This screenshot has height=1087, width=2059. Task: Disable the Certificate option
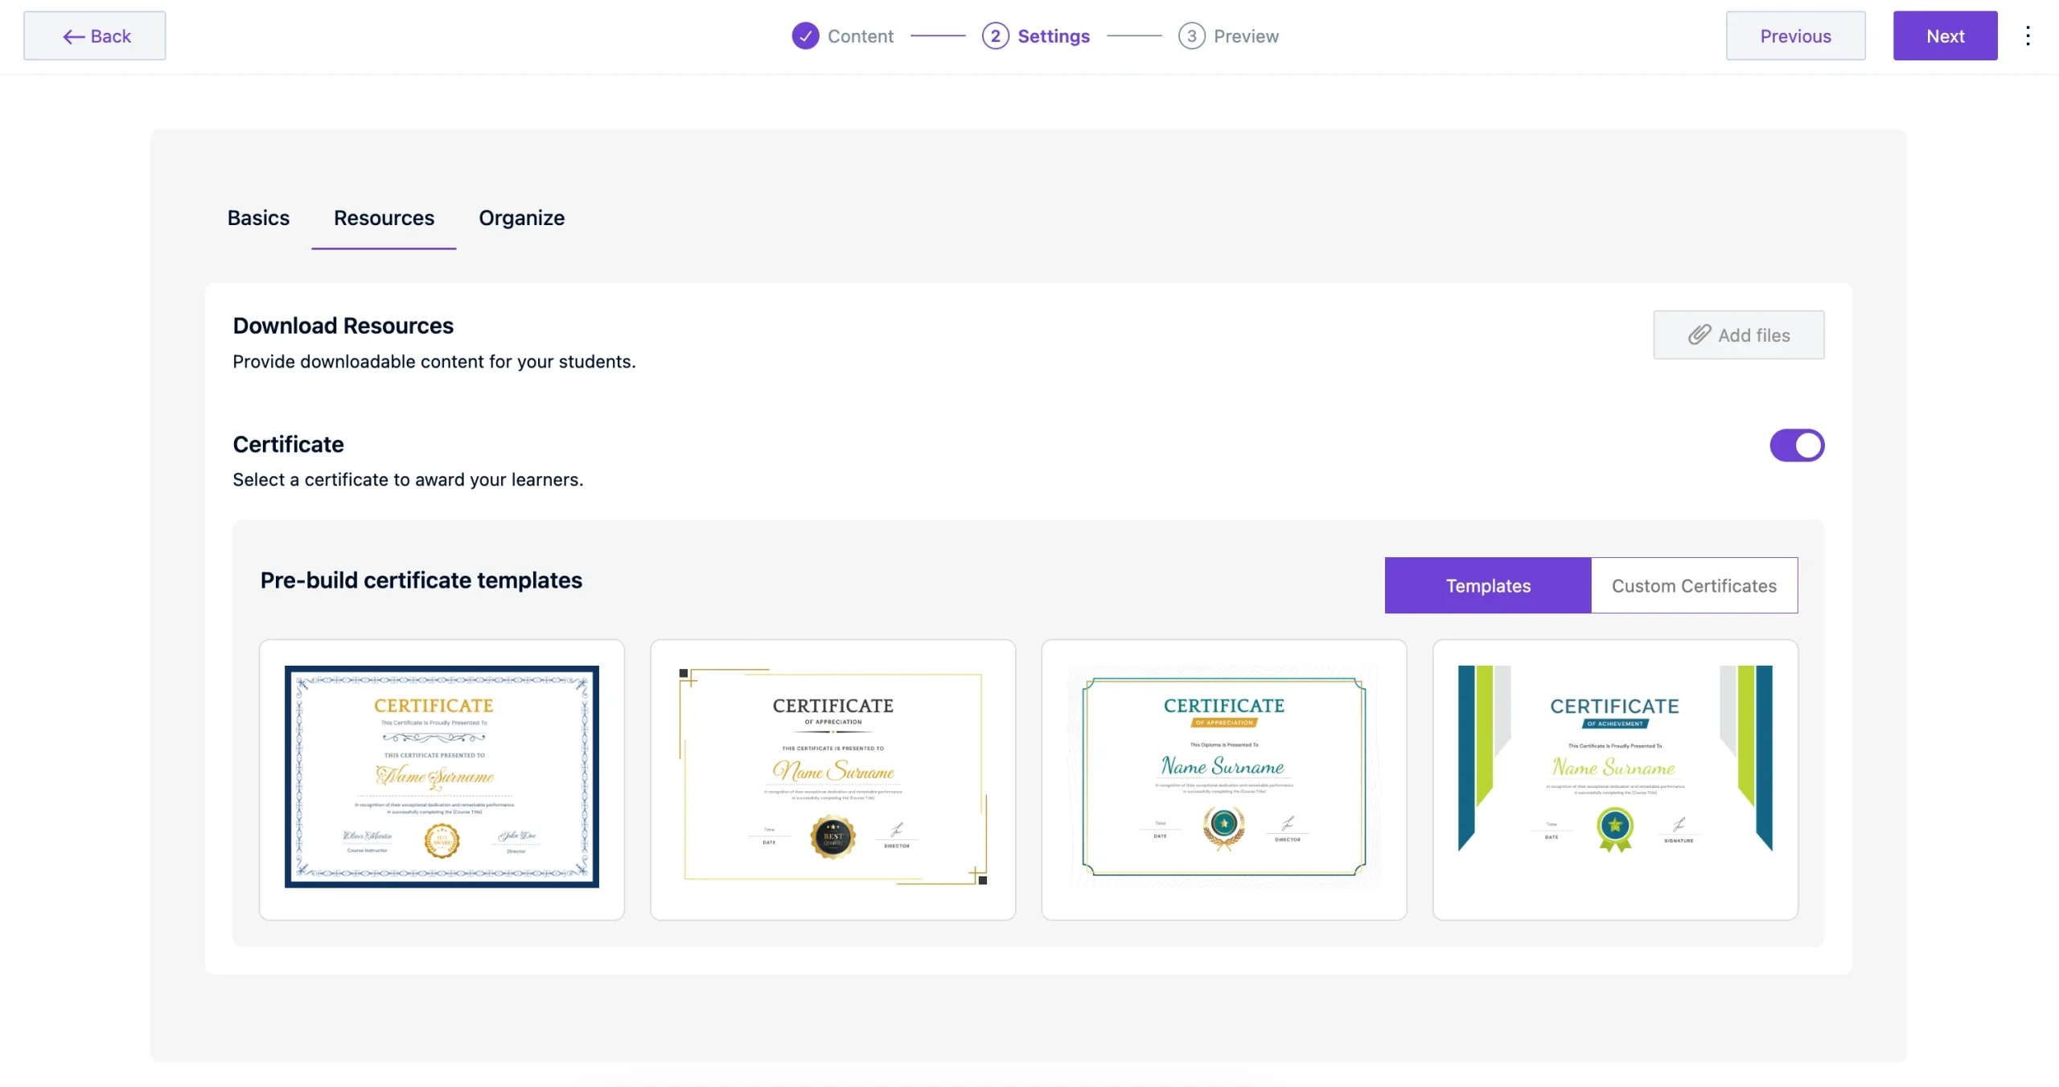coord(1797,445)
